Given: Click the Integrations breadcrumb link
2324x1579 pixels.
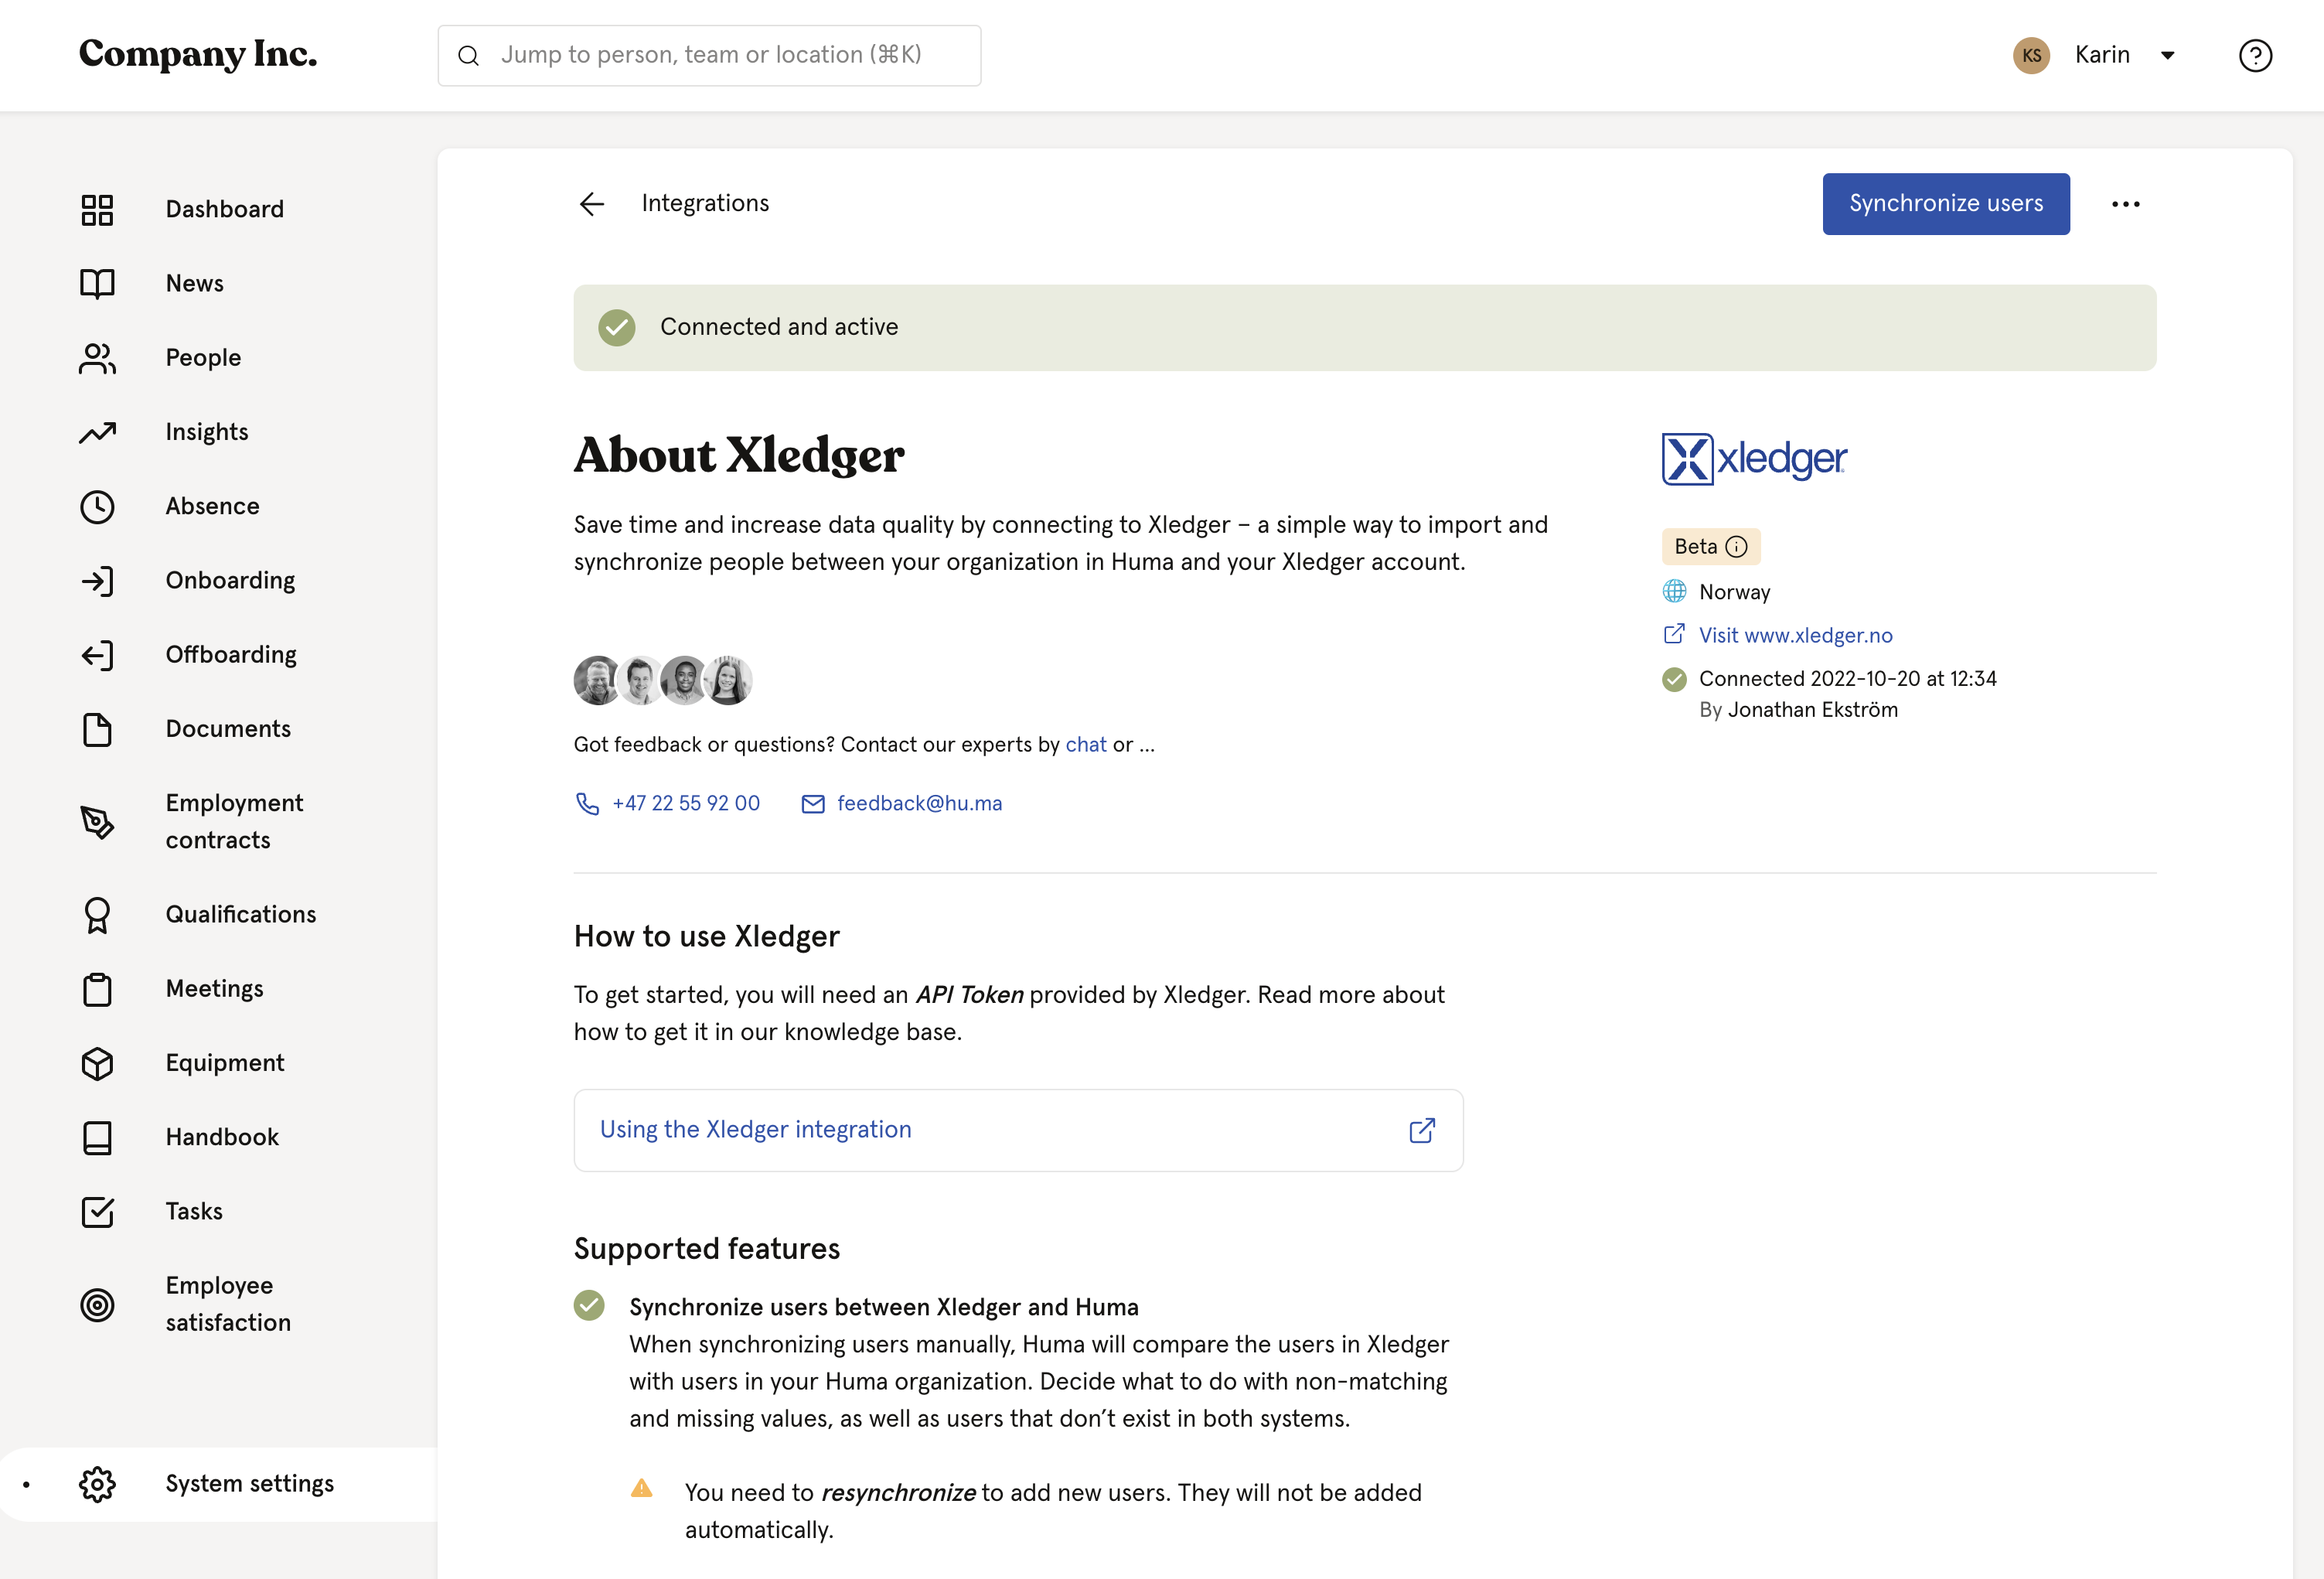Looking at the screenshot, I should (x=705, y=204).
